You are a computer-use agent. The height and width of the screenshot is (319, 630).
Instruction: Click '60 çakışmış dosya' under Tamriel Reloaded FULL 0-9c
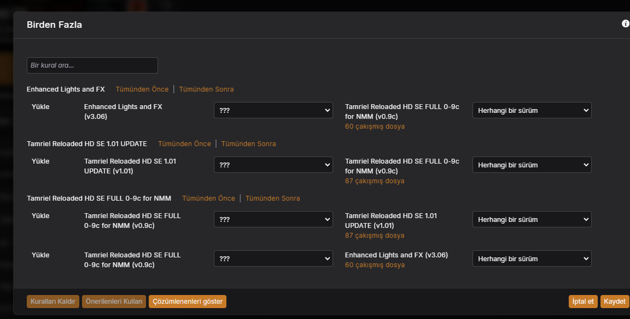tap(375, 127)
